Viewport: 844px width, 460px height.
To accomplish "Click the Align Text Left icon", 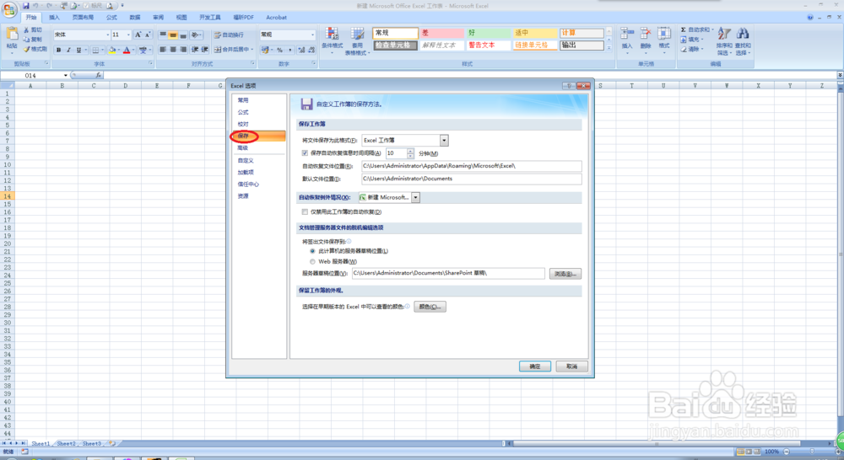I will tap(163, 50).
